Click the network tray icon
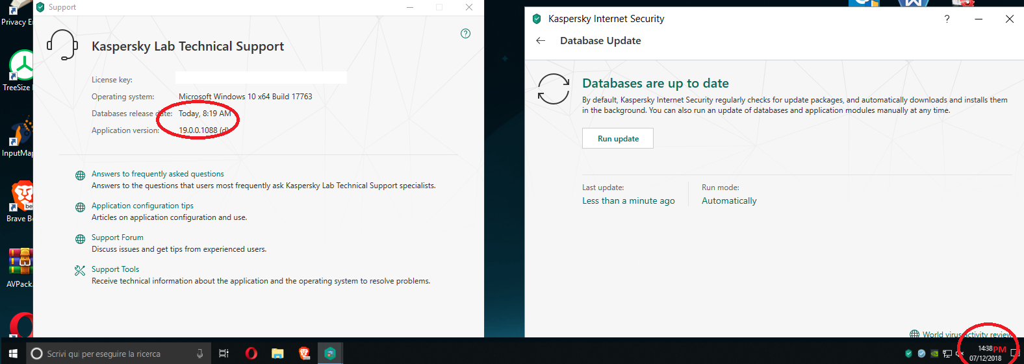Viewport: 1024px width, 364px height. click(947, 354)
